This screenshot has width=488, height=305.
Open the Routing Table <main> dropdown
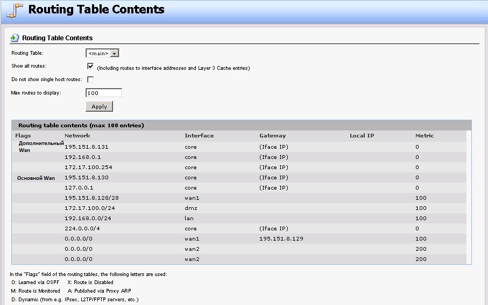[x=102, y=53]
